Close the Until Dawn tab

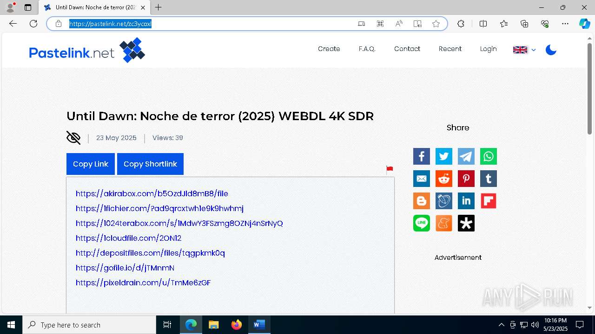(x=143, y=7)
